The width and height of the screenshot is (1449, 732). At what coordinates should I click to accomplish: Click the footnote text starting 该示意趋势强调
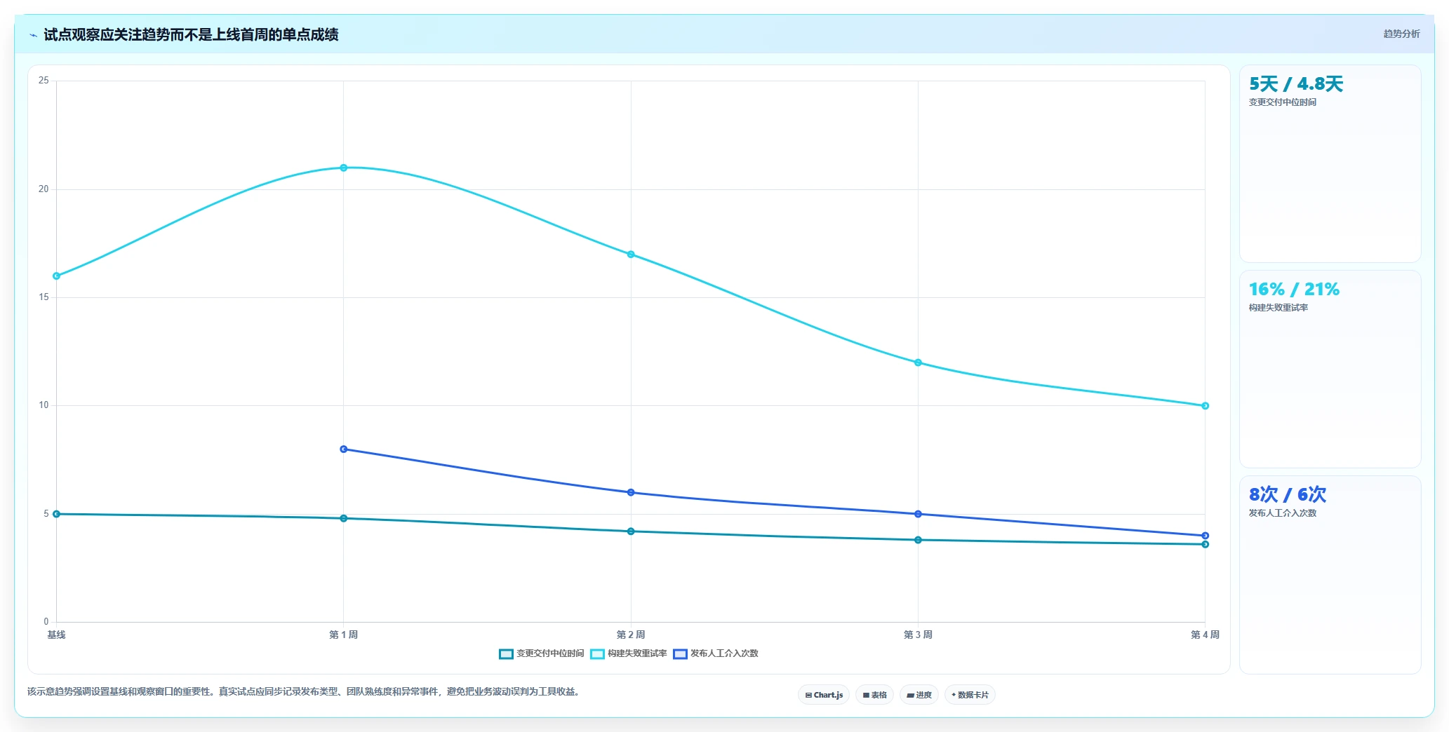[x=303, y=691]
